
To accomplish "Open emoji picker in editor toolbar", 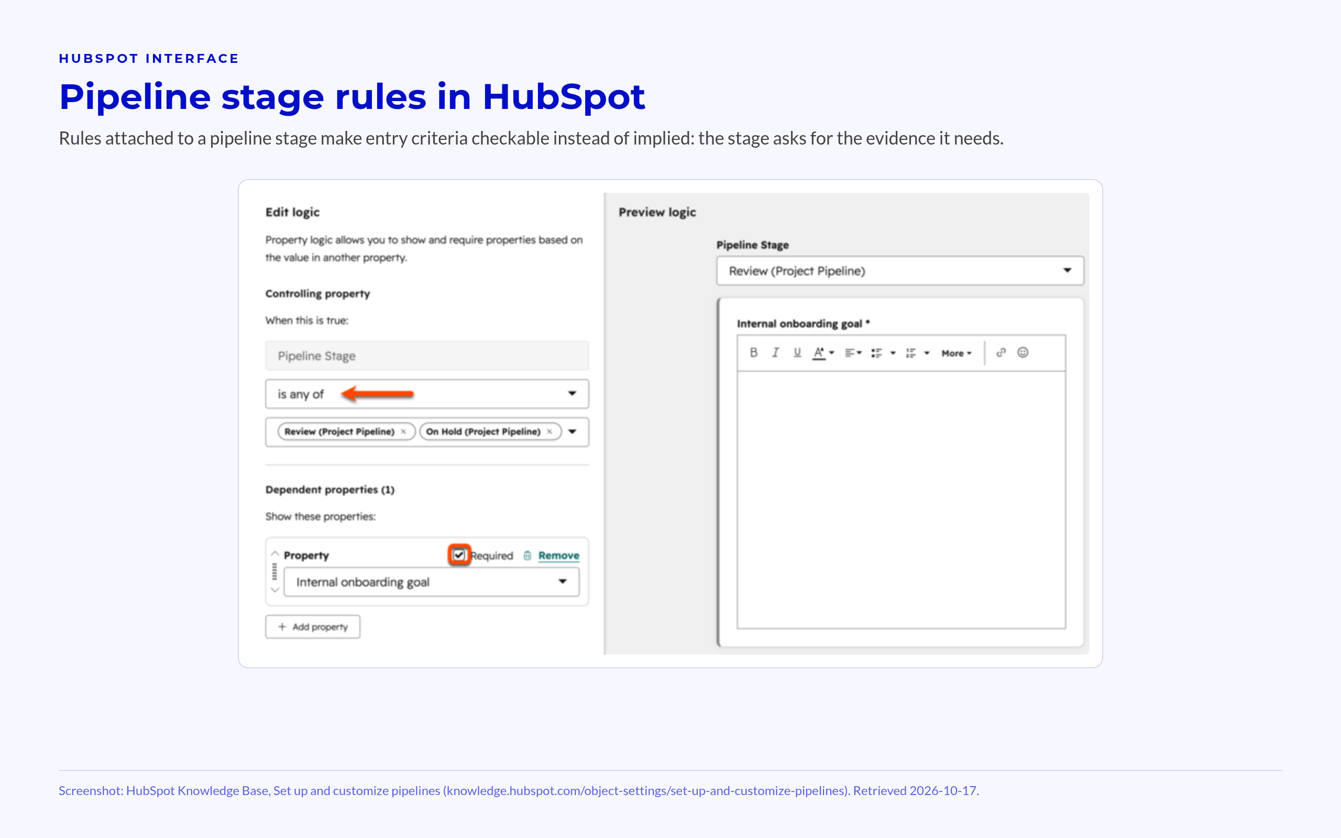I will [1023, 352].
